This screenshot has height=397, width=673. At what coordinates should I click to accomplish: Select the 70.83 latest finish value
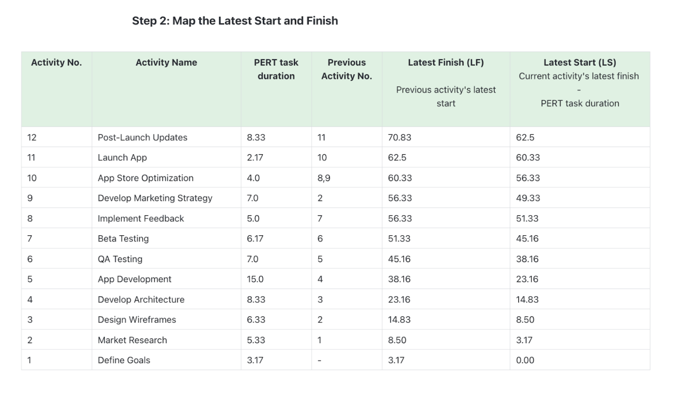pyautogui.click(x=400, y=137)
